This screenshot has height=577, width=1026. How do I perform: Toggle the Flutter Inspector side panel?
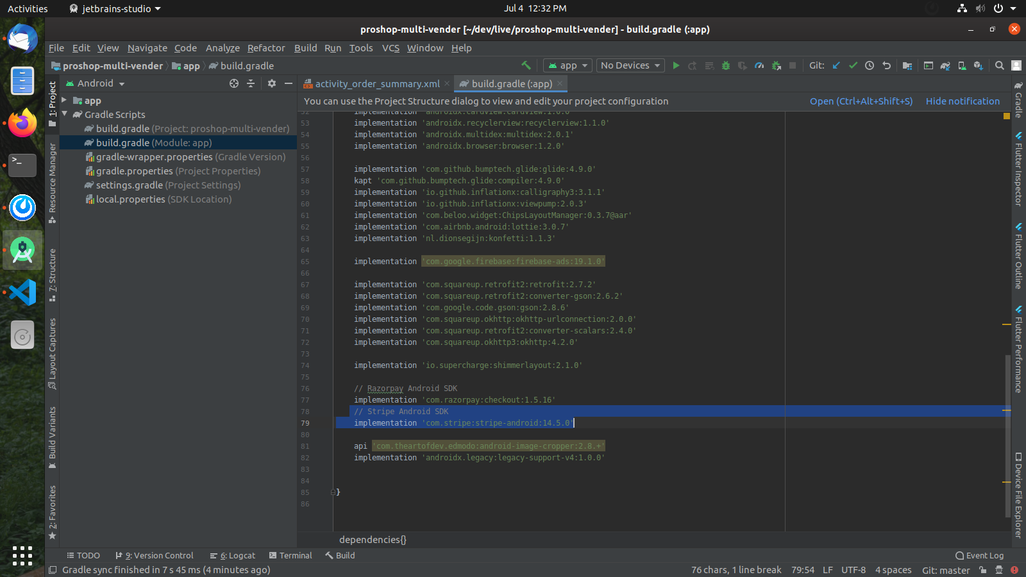click(1018, 169)
